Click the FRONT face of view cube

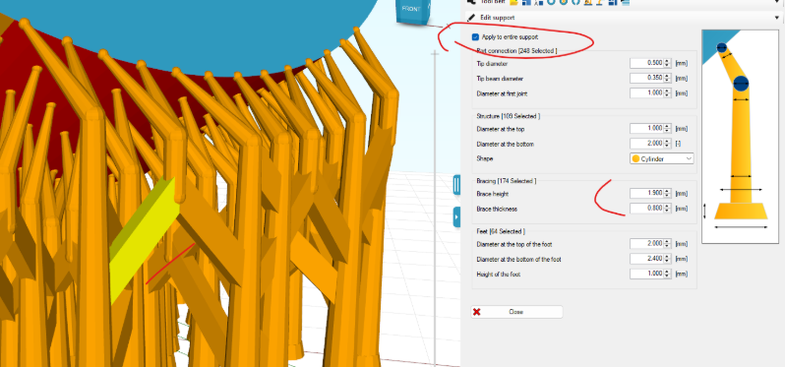click(410, 10)
